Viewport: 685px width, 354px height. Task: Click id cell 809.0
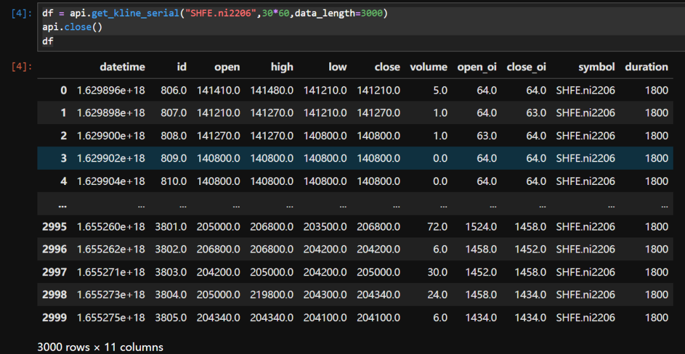pyautogui.click(x=175, y=158)
